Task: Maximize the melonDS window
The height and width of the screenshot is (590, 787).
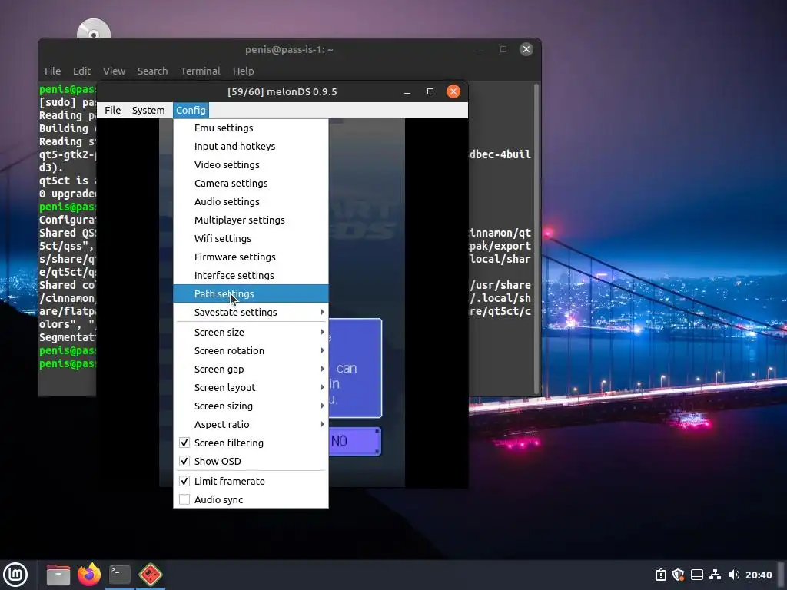Action: [430, 91]
